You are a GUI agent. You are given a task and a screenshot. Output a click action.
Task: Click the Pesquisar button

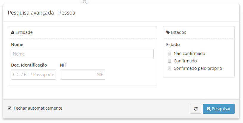tap(219, 109)
